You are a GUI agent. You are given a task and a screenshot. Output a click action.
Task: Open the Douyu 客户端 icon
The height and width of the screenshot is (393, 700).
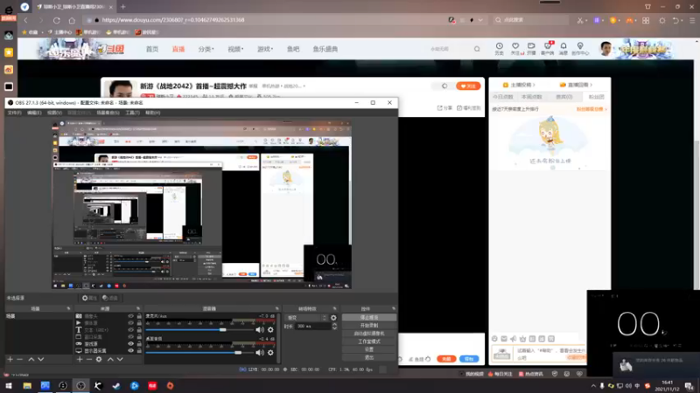pos(548,46)
